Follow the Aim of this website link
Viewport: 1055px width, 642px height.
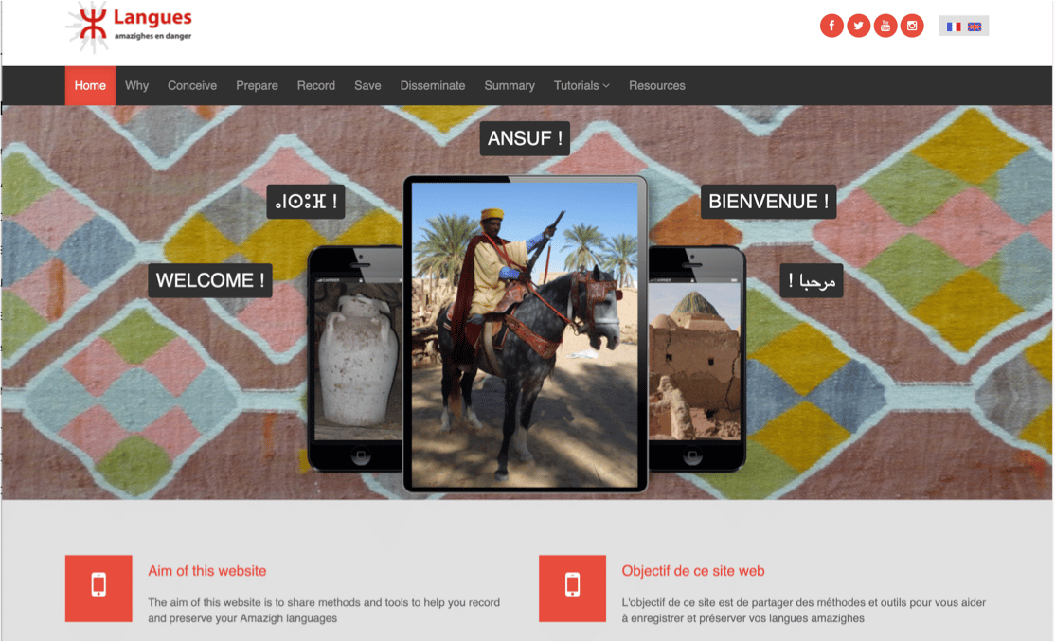[207, 571]
